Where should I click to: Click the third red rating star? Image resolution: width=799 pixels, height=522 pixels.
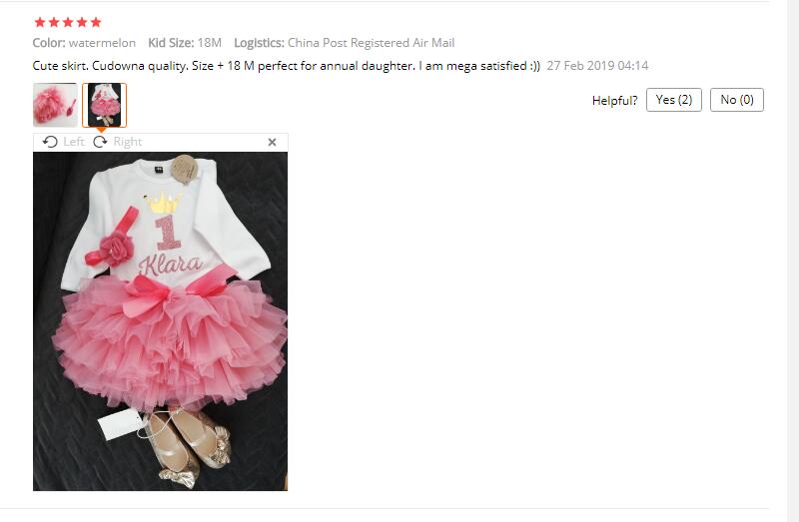click(x=68, y=22)
